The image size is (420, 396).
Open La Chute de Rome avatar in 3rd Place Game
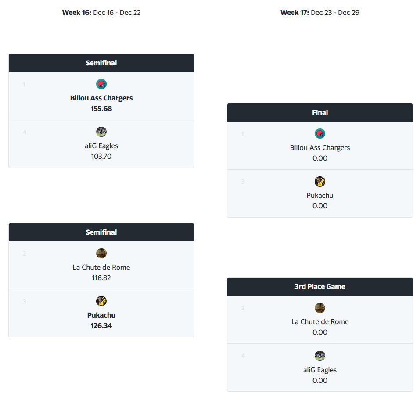320,308
